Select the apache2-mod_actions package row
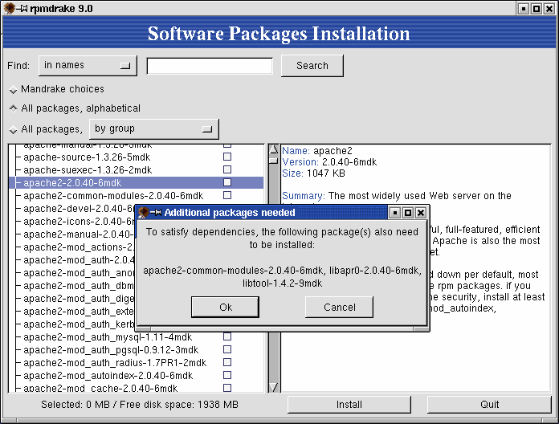 73,247
